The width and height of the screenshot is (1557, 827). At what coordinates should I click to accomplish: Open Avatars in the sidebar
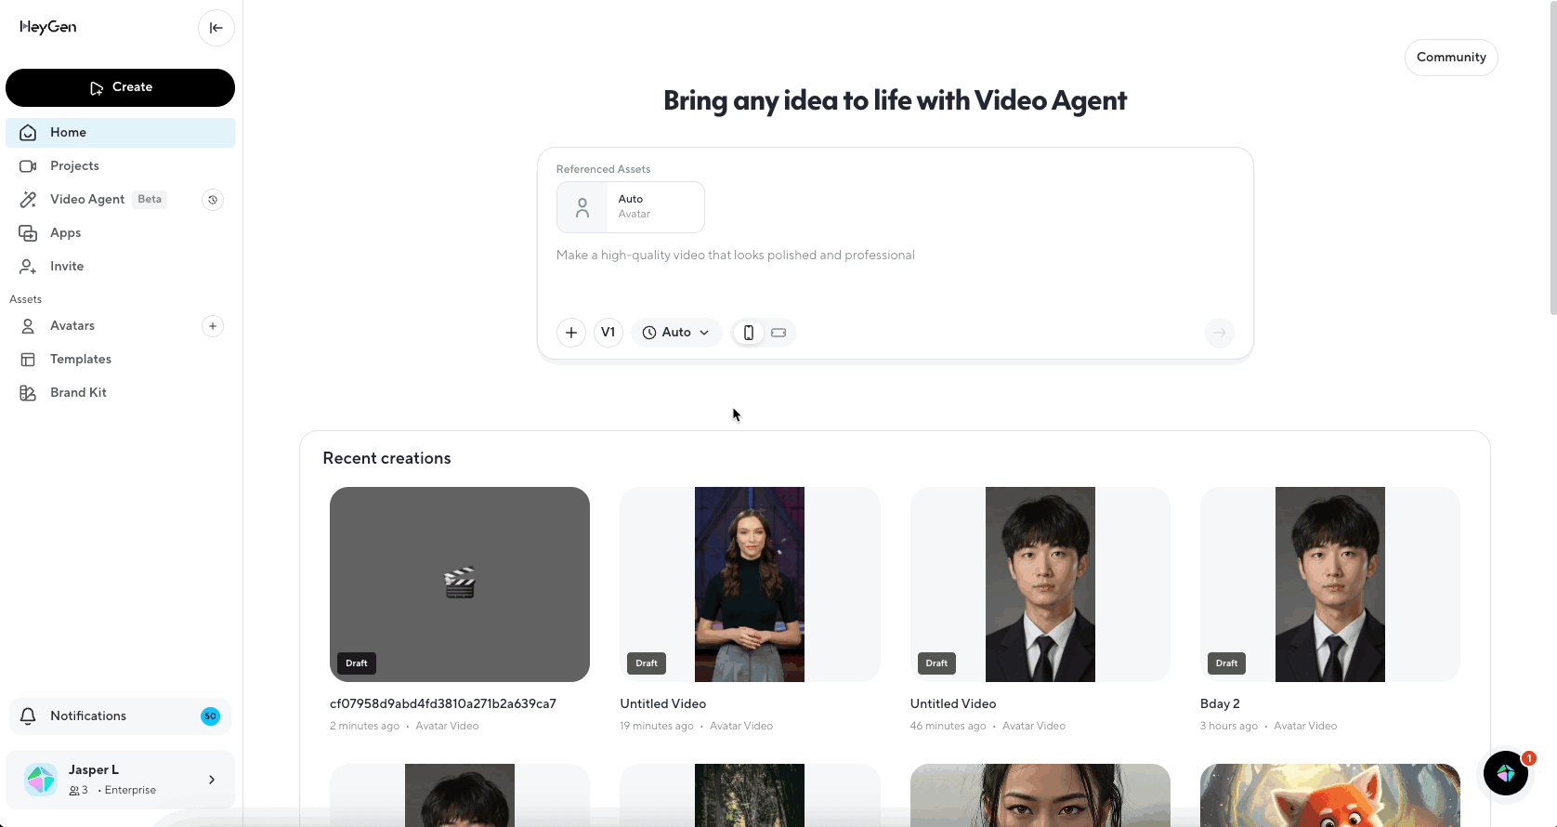[x=72, y=326]
